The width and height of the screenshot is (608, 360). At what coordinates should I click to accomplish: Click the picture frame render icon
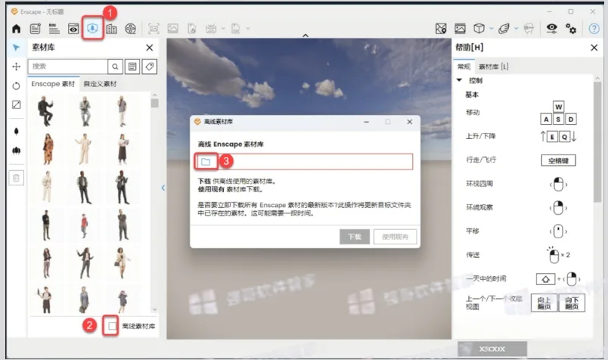pyautogui.click(x=460, y=28)
